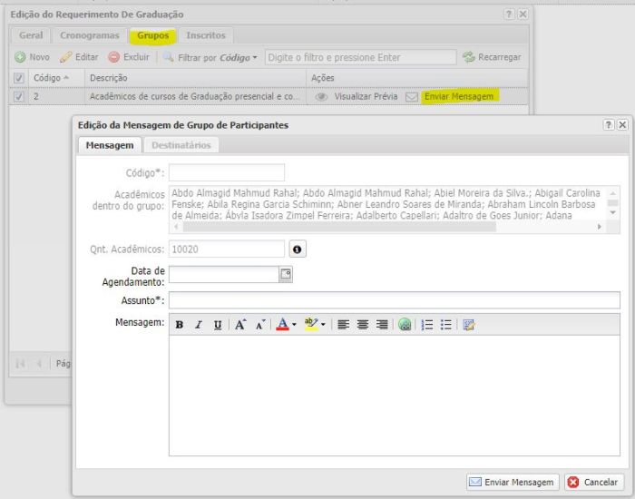635x499 pixels.
Task: Click the Assunto input field
Action: 395,300
